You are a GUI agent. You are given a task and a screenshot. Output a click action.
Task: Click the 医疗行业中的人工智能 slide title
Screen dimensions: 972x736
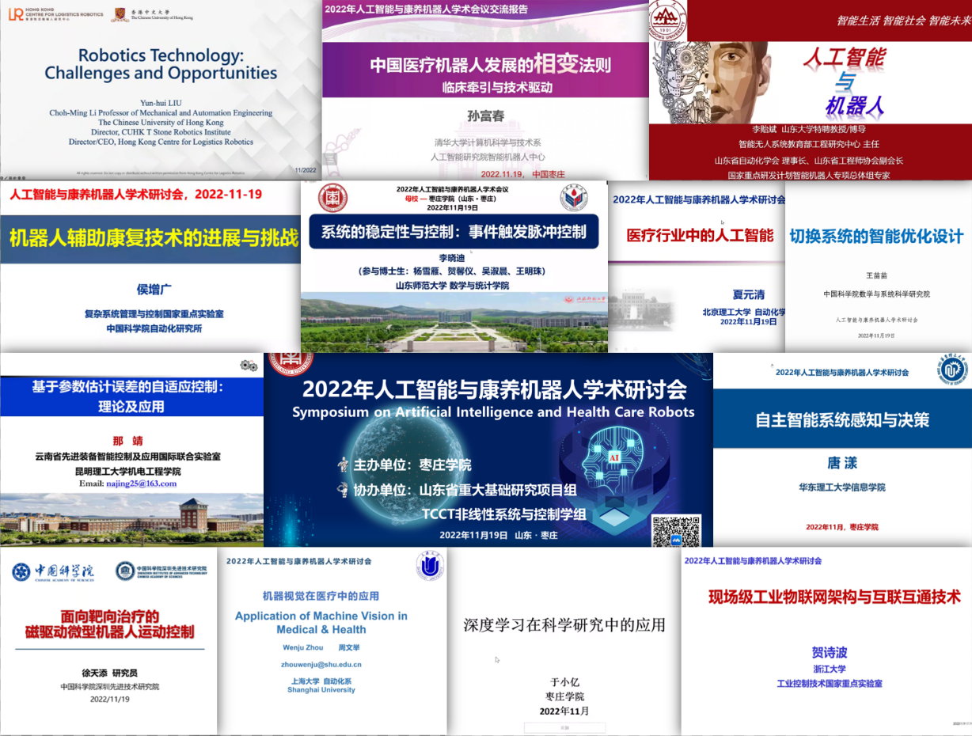click(x=700, y=235)
